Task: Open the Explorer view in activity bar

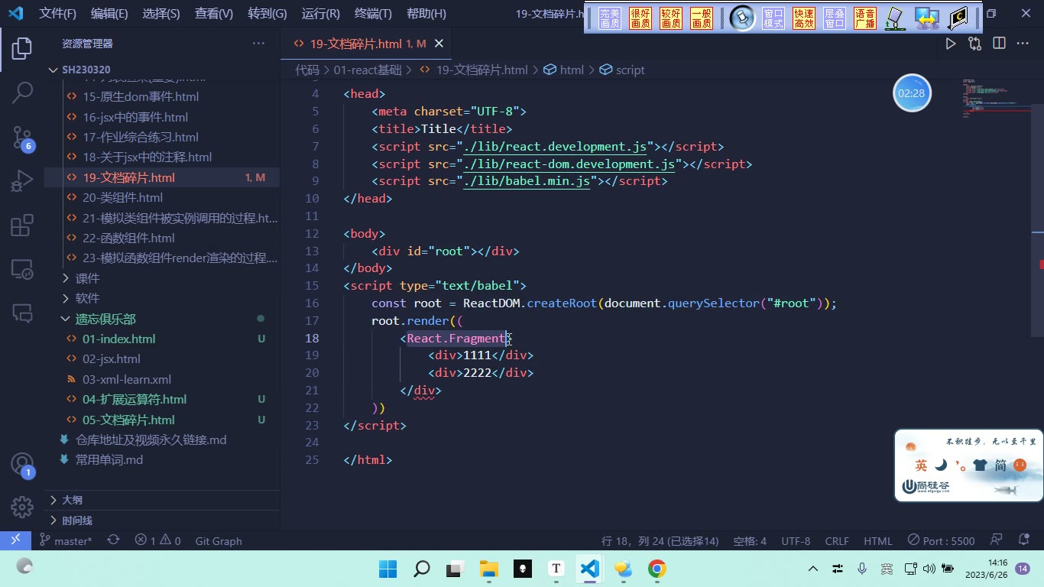Action: click(x=22, y=48)
